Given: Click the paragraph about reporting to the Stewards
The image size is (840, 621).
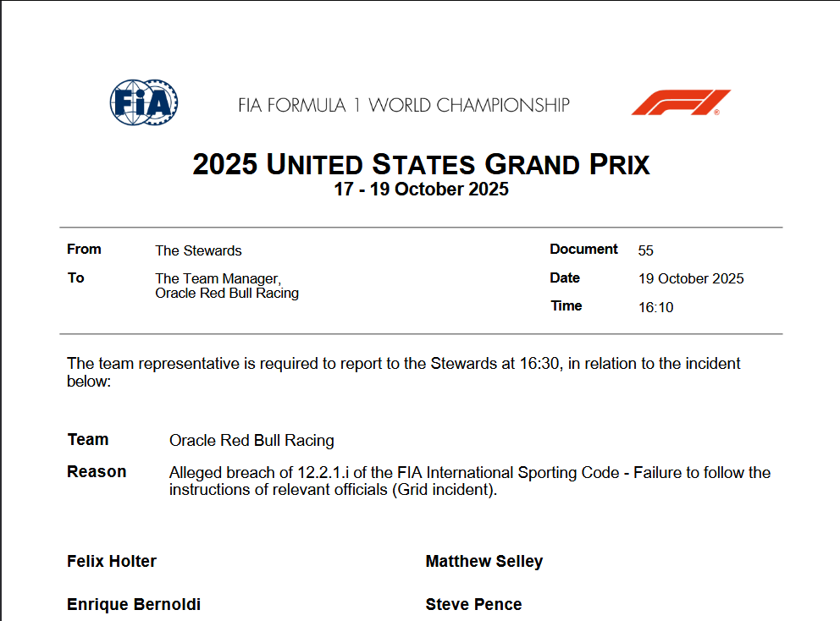Looking at the screenshot, I should point(403,371).
